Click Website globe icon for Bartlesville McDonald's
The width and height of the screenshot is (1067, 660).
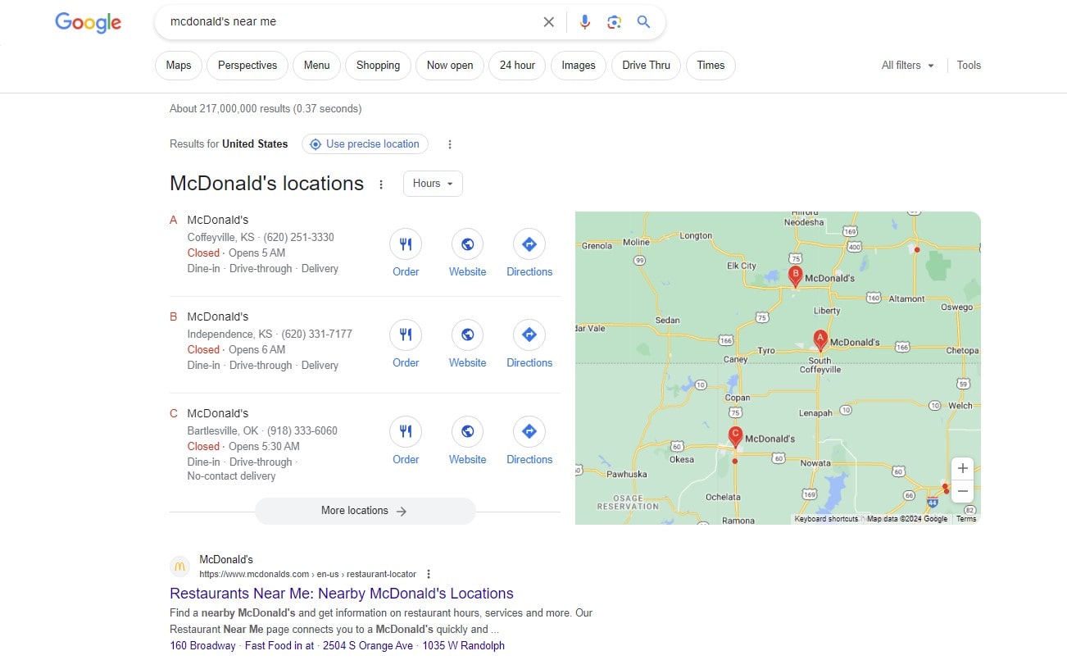click(467, 431)
